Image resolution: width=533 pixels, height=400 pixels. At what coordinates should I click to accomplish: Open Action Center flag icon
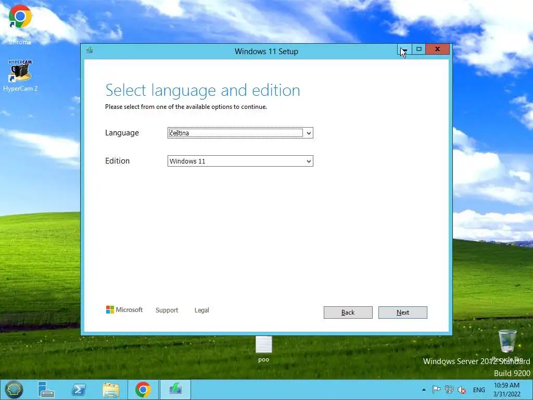pyautogui.click(x=436, y=390)
